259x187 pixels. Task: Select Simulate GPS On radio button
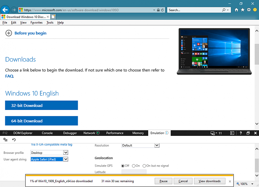[x=134, y=166]
